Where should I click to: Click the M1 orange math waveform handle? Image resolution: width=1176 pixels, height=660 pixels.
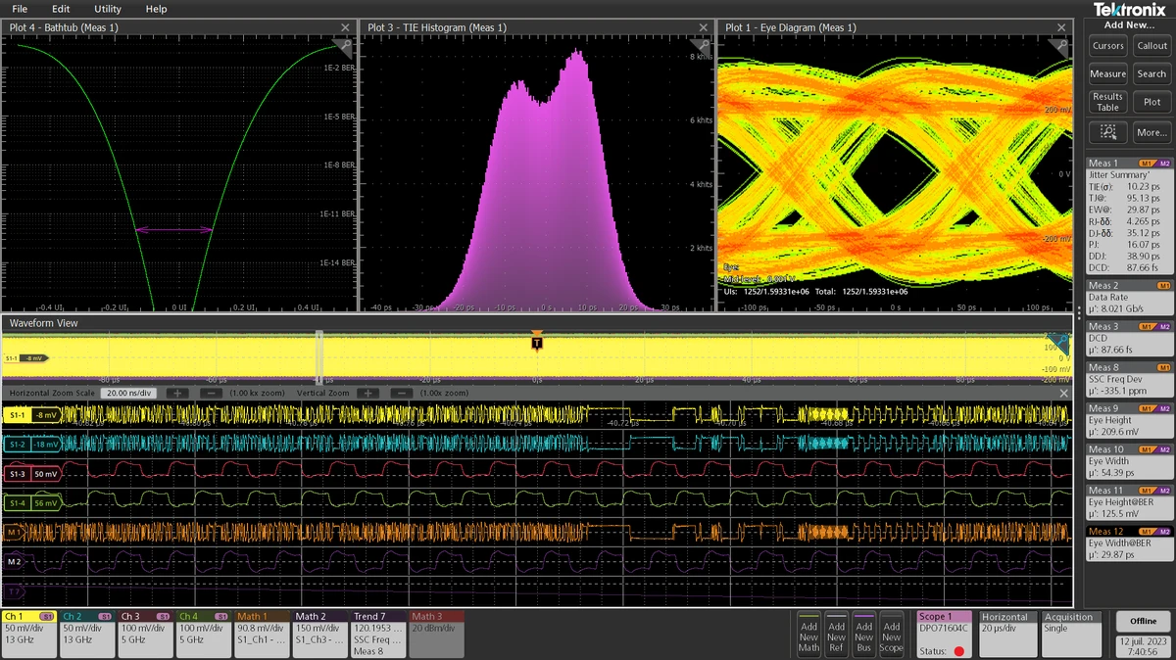coord(15,533)
